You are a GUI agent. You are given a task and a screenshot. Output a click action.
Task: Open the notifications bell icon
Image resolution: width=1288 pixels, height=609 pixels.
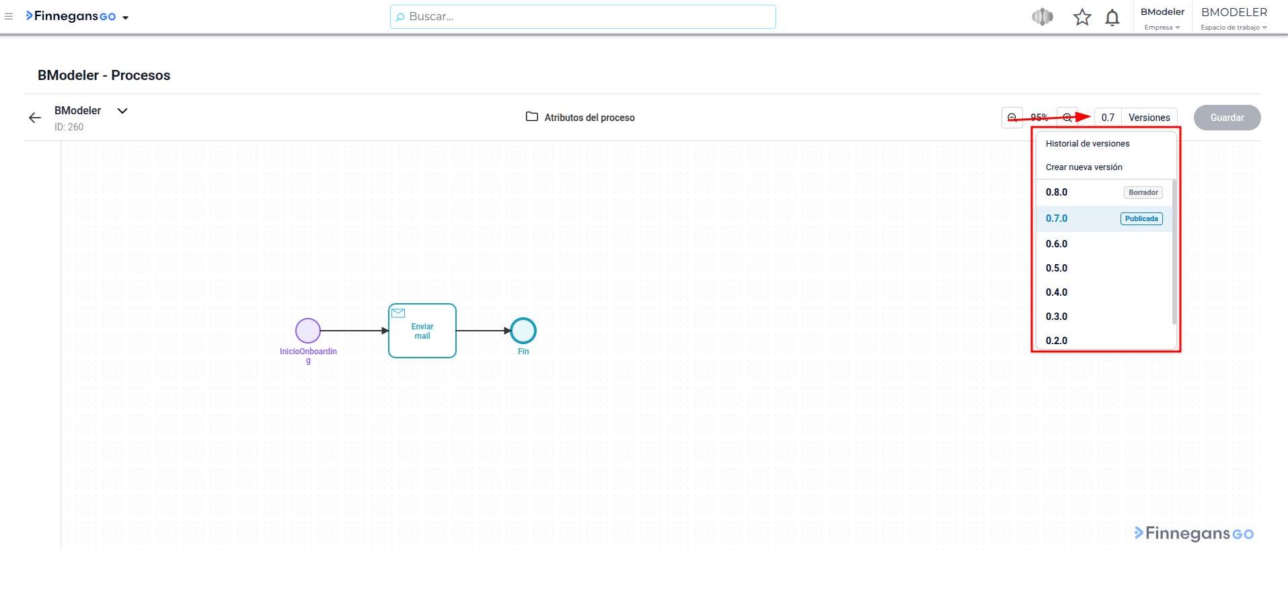(1112, 17)
